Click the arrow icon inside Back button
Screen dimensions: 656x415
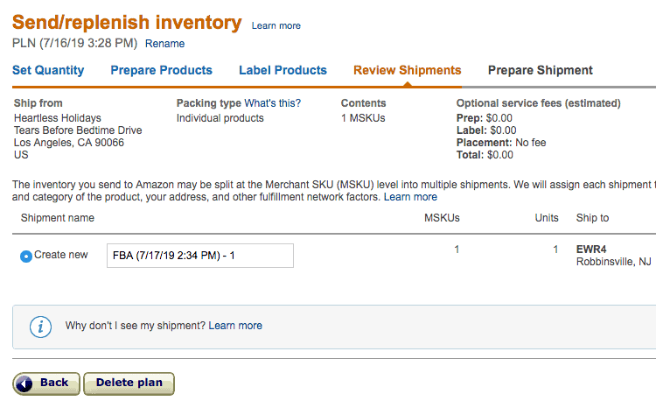pos(24,383)
